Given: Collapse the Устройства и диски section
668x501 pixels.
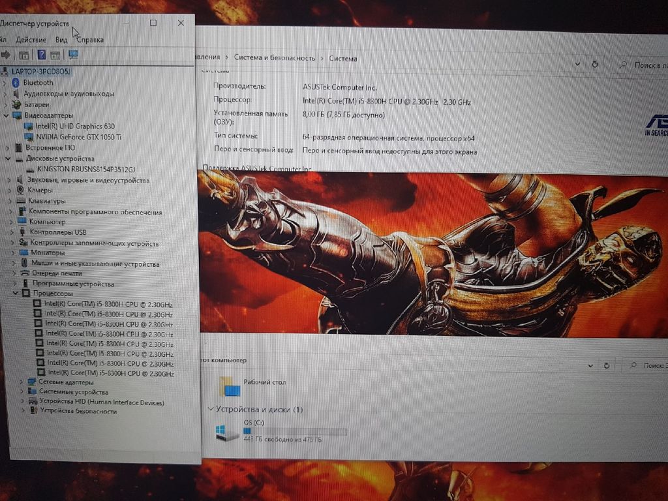Looking at the screenshot, I should tap(210, 409).
